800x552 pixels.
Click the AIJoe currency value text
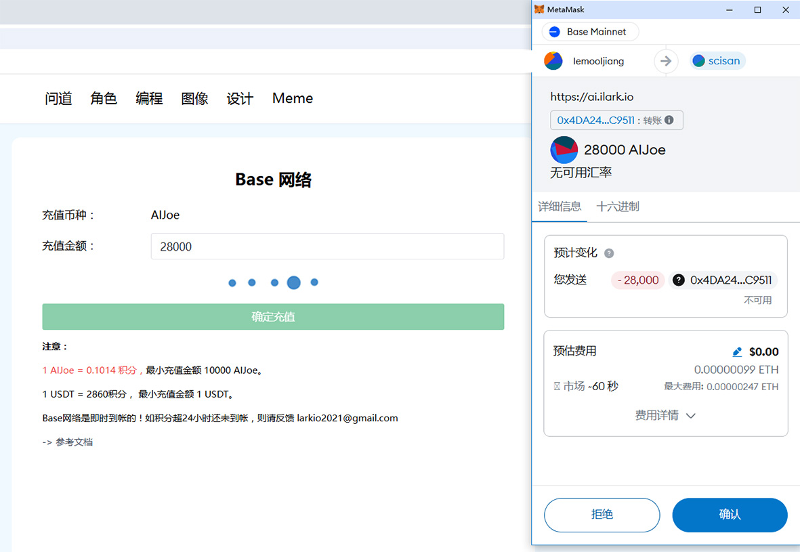(x=165, y=215)
